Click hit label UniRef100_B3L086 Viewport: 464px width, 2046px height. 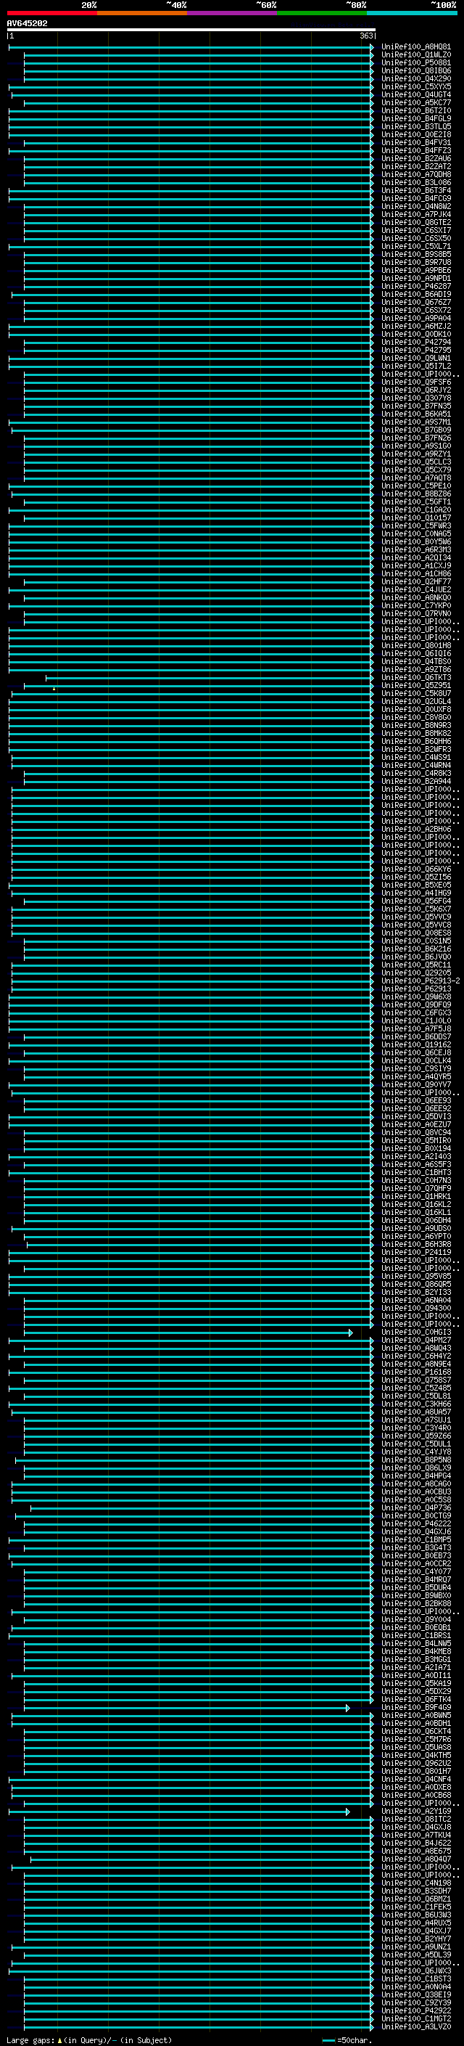415,183
